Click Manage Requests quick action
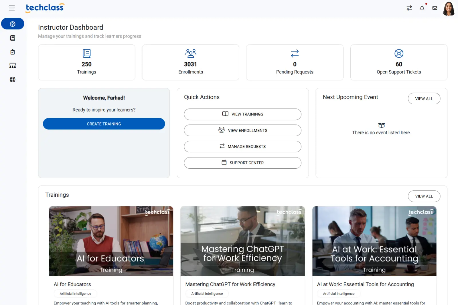The image size is (458, 305). point(243,146)
